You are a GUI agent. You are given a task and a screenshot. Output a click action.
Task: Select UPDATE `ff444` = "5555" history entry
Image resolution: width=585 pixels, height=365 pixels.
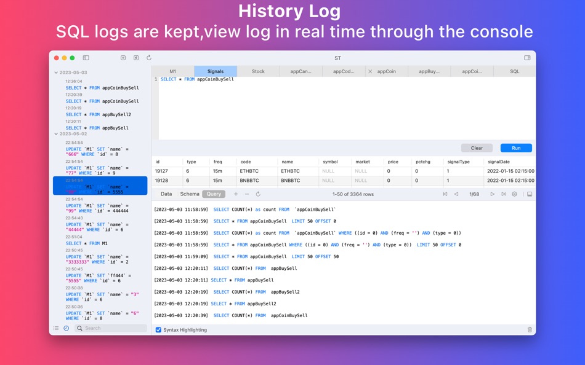click(100, 275)
